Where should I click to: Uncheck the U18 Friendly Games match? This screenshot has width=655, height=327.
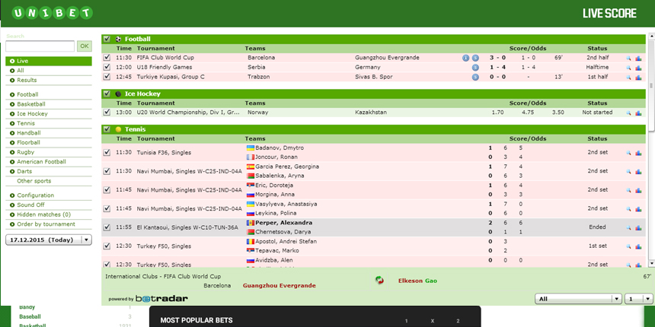(107, 67)
